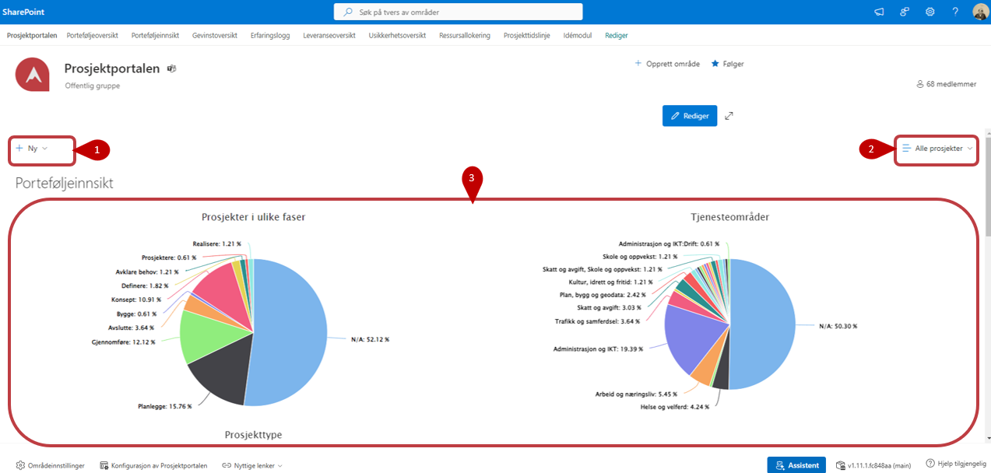Open the Assistent button in footer
Viewport: 991px width, 473px height.
[x=796, y=465]
